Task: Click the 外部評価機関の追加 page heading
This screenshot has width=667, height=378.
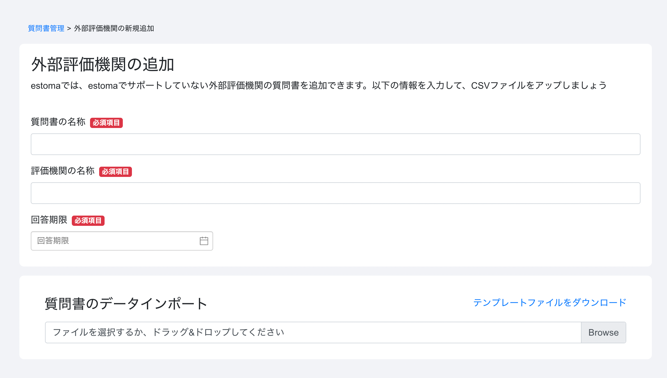Action: [103, 65]
